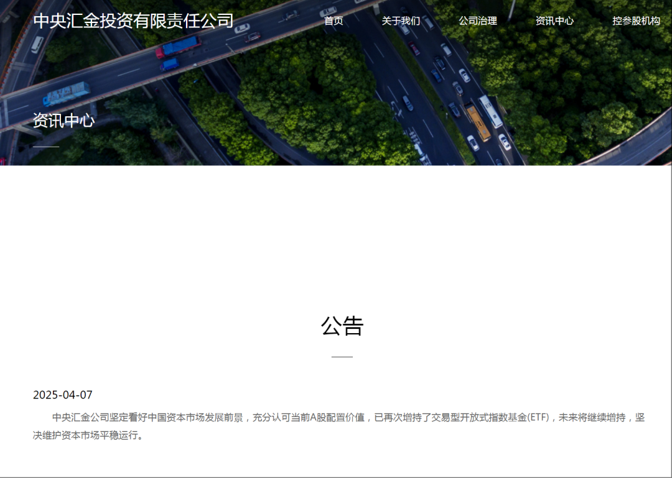This screenshot has height=478, width=672.
Task: Open the 首页 navigation item
Action: point(334,21)
